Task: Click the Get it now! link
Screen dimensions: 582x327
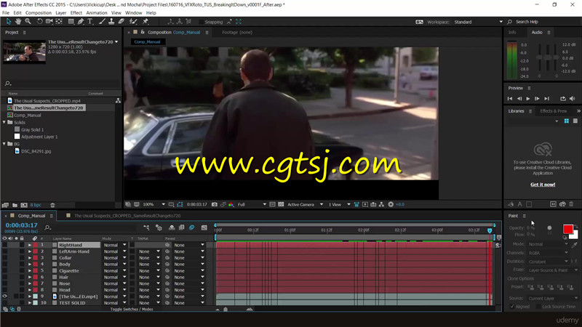Action: (x=543, y=185)
